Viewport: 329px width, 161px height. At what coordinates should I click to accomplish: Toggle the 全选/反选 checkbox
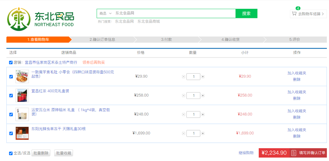click(11, 153)
